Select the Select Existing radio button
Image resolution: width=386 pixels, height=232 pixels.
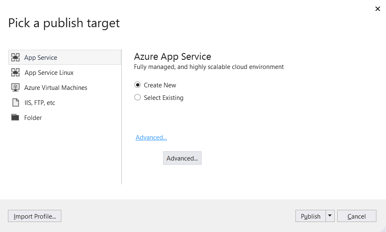tap(137, 97)
